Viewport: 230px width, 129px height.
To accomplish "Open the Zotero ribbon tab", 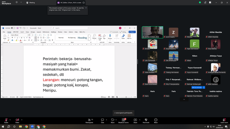I will coord(71,32).
